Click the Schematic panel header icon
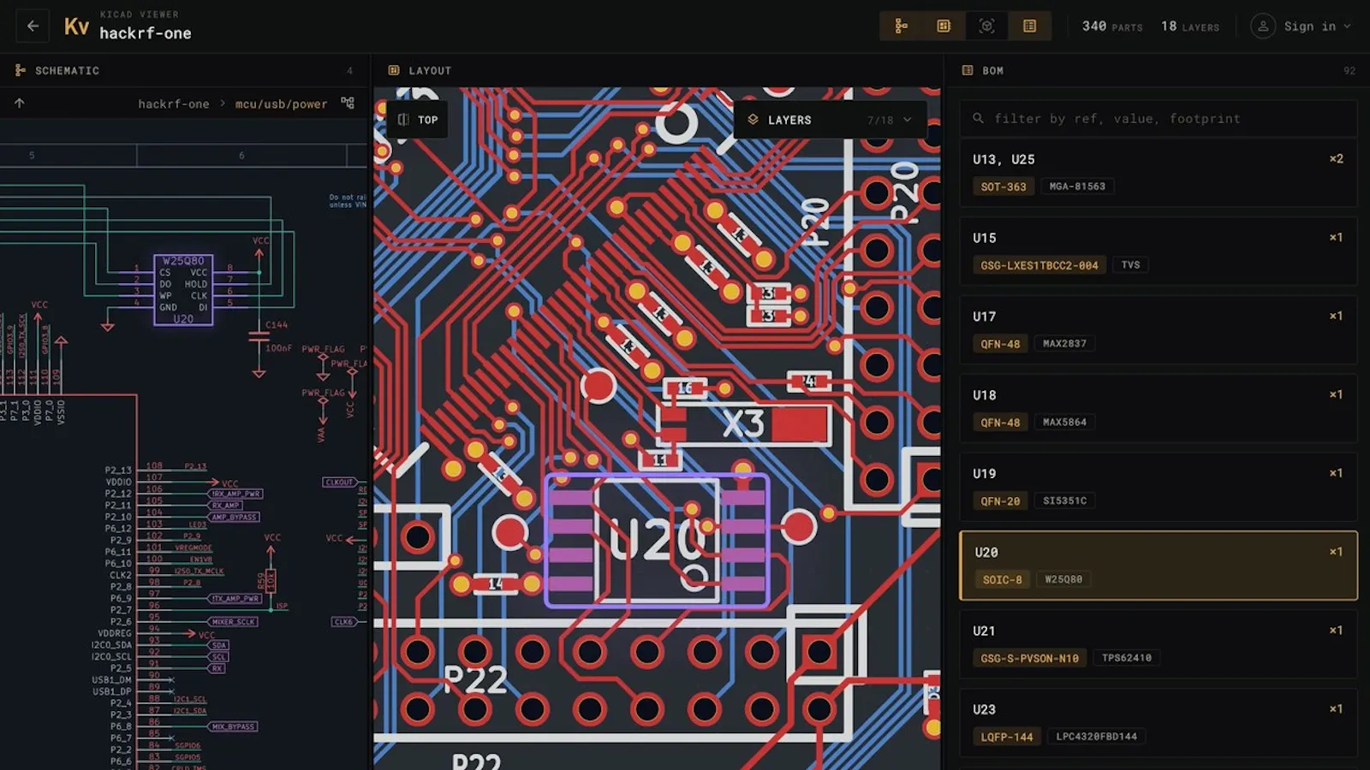 20,70
